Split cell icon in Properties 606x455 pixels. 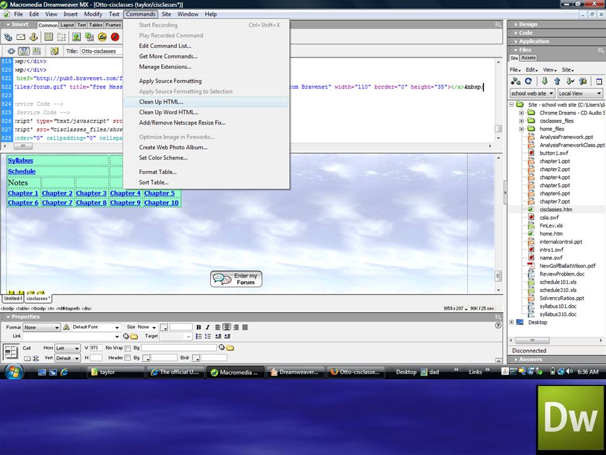pos(35,358)
